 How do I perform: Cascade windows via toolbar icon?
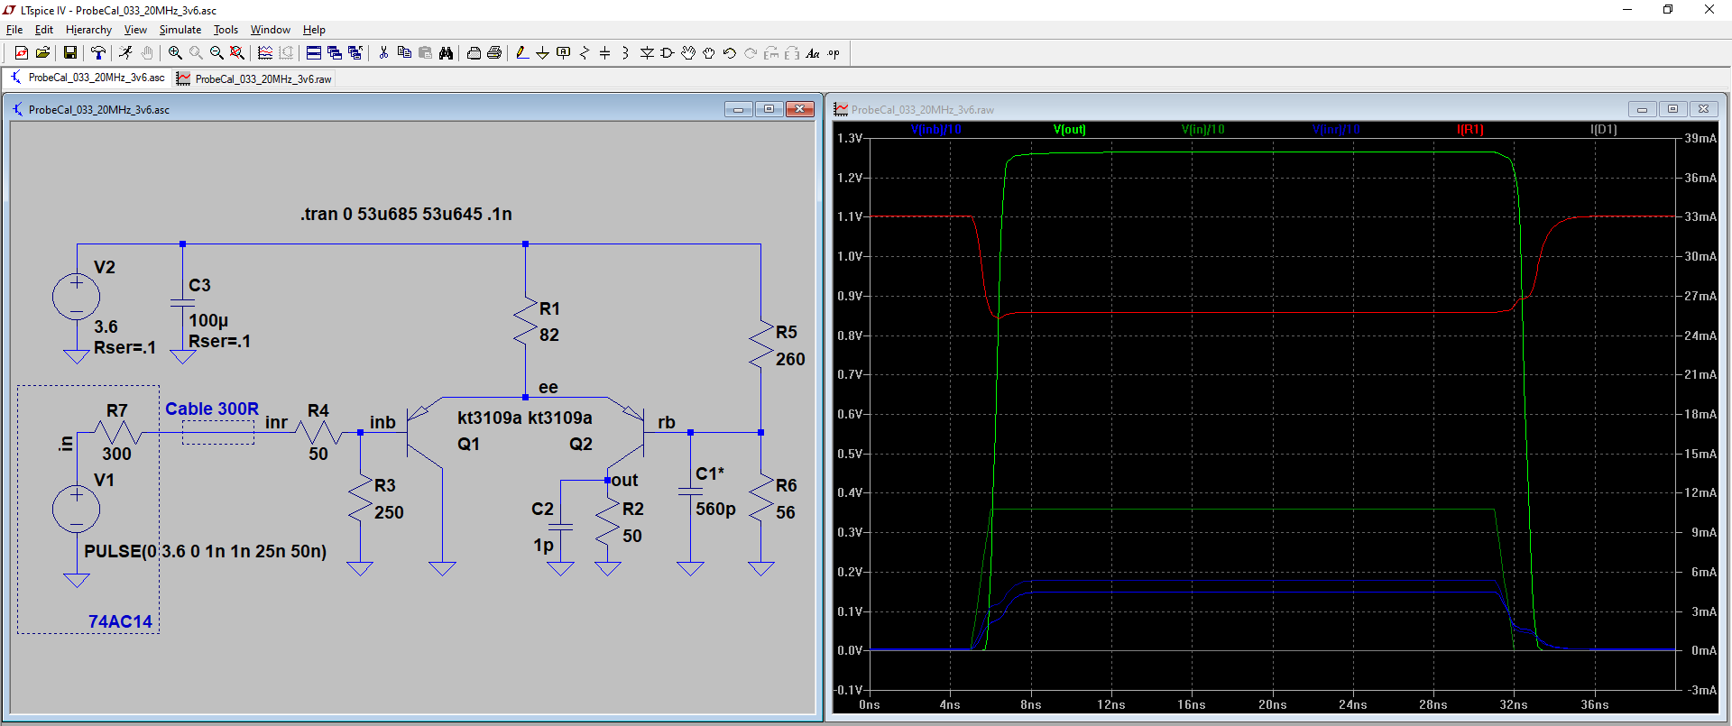pos(335,53)
